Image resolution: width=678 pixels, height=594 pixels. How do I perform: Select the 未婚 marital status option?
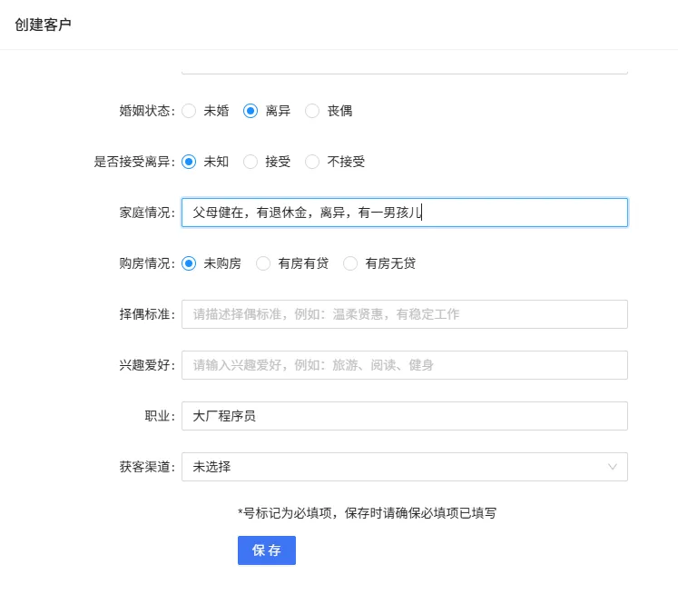(x=189, y=111)
